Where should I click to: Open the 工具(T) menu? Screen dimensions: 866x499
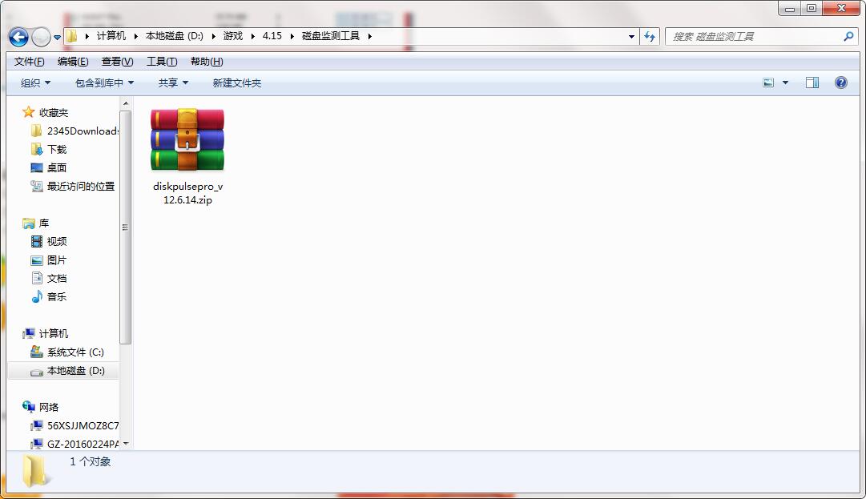162,61
